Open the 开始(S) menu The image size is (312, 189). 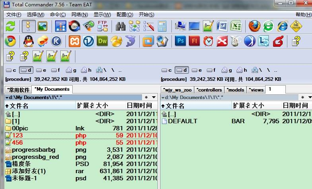pos(146,15)
